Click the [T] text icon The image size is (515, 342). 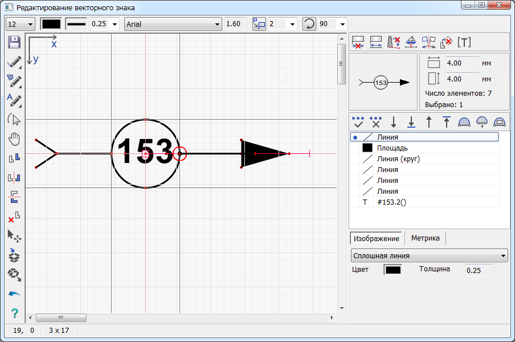coord(465,42)
